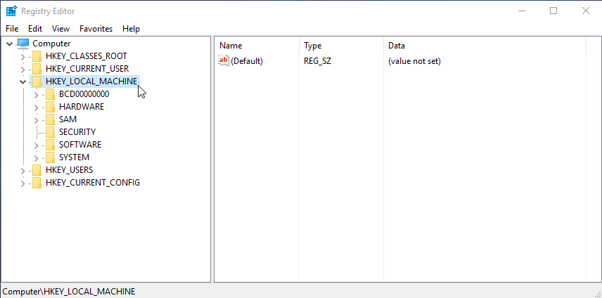Viewport: 602px width, 298px height.
Task: Click the Registry Editor title bar icon
Action: [11, 11]
